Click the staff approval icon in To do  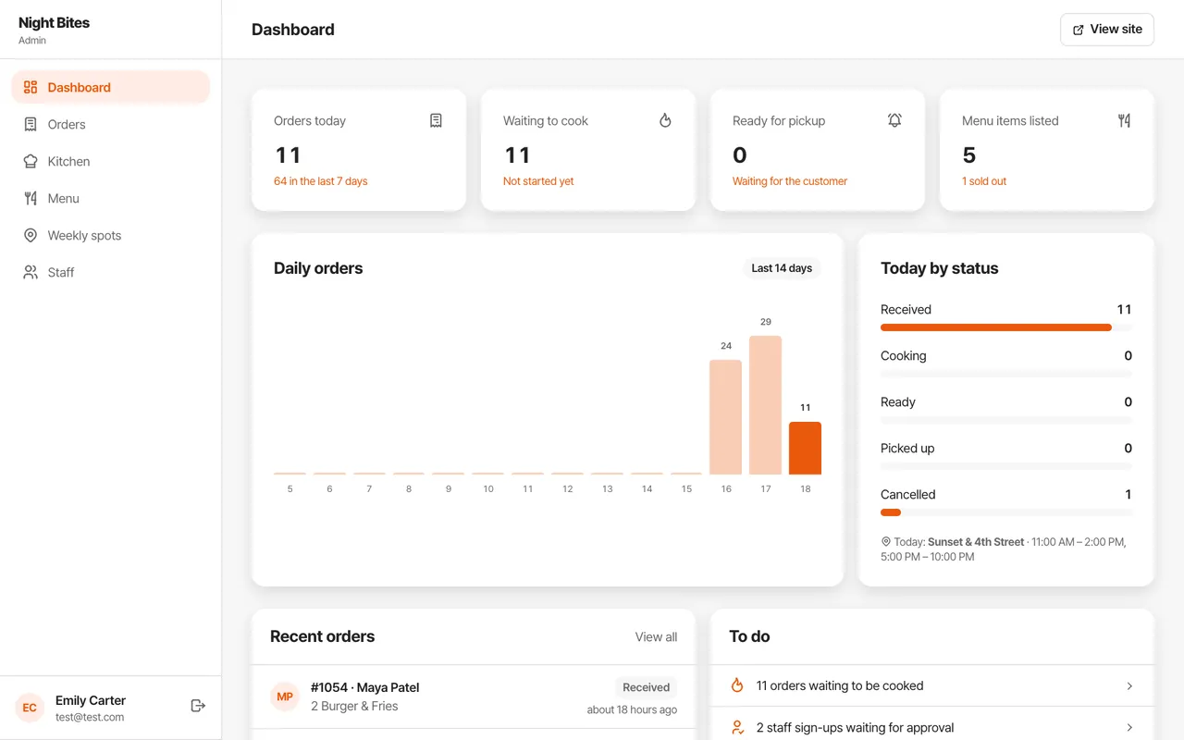[737, 727]
